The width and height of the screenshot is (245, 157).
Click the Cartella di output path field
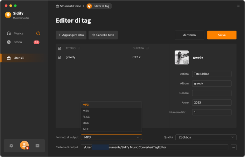(154, 147)
